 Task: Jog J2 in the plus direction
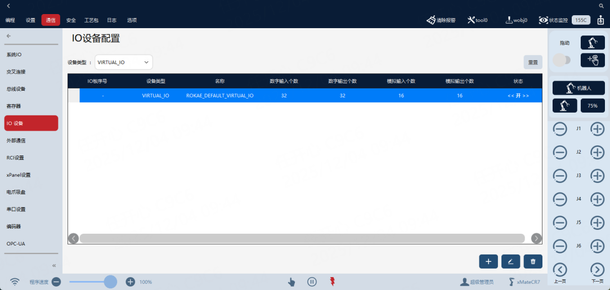coord(597,152)
